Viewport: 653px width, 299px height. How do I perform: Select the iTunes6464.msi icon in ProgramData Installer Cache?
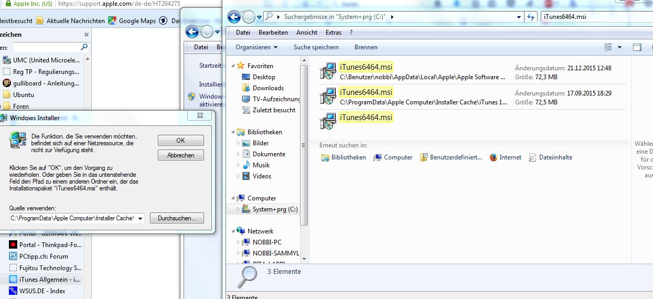coord(328,97)
